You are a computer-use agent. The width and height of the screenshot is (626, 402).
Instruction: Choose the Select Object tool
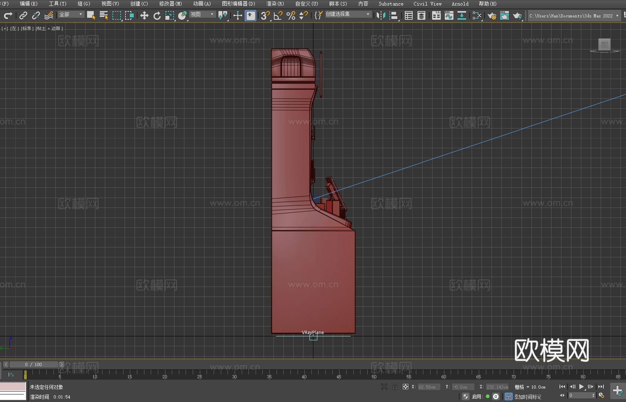(x=91, y=15)
